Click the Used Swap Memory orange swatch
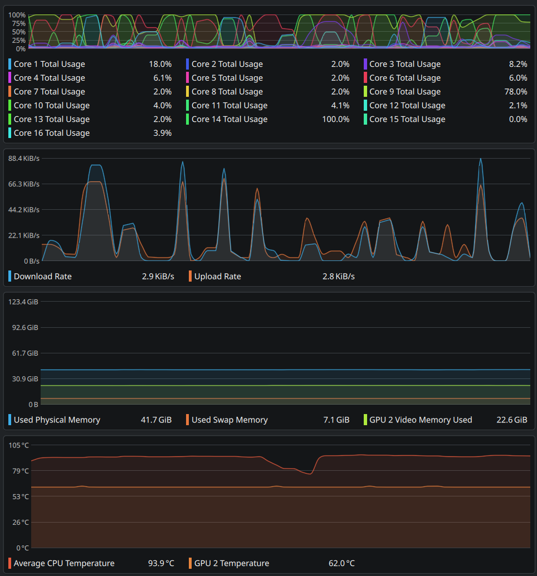 [187, 420]
